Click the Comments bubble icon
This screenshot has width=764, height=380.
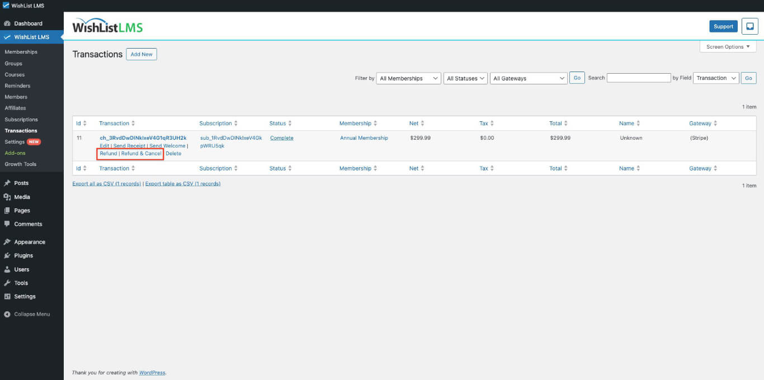7,224
